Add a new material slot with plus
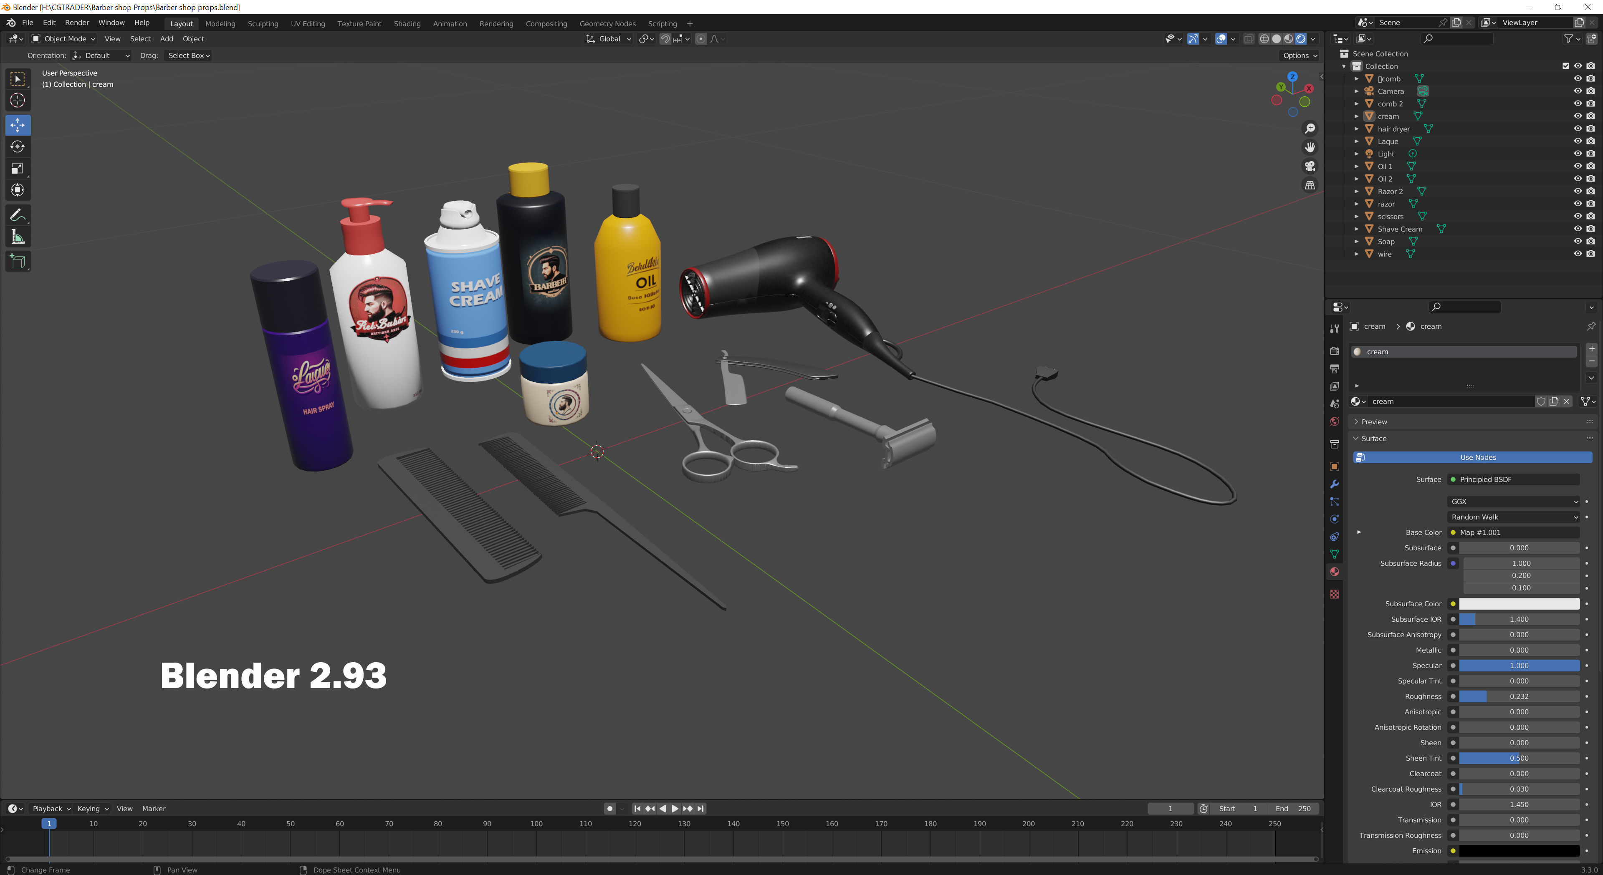Viewport: 1603px width, 875px height. click(x=1591, y=349)
